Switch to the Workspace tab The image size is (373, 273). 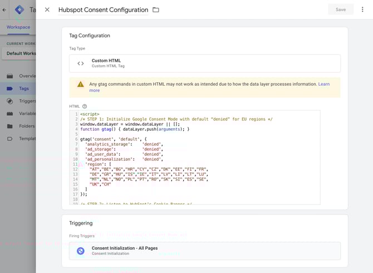click(18, 27)
